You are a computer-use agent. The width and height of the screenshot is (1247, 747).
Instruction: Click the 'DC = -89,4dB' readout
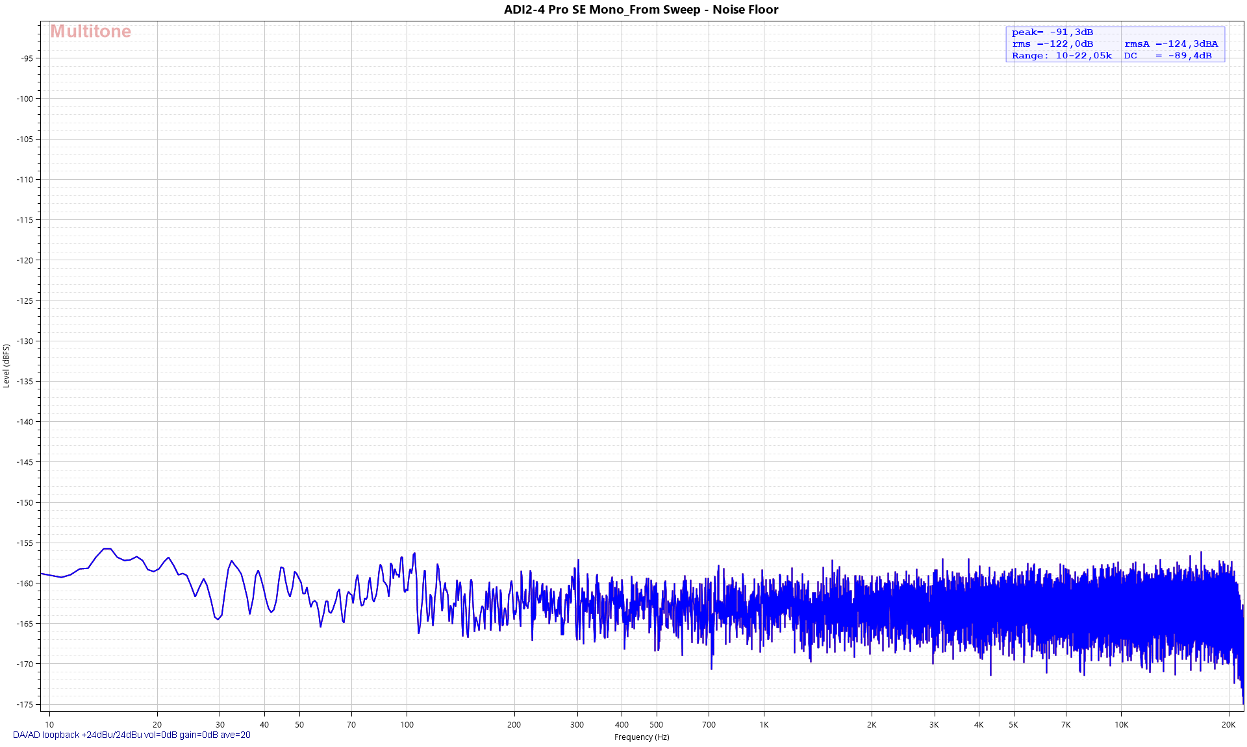1168,56
